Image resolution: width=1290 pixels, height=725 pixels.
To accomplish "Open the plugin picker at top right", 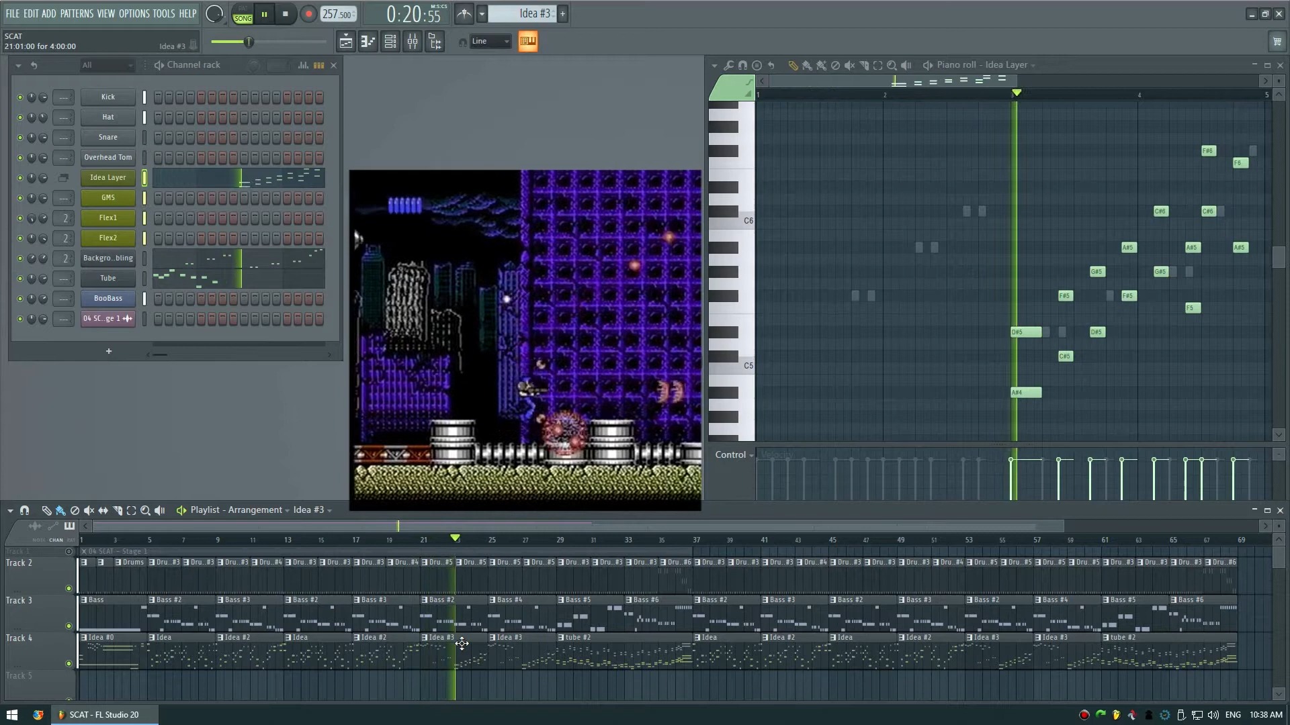I will click(x=1277, y=42).
